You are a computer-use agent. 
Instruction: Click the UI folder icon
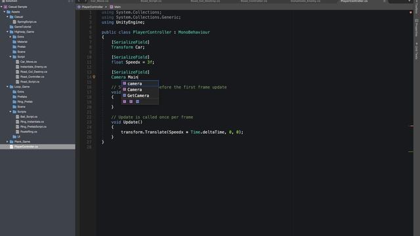(x=14, y=137)
